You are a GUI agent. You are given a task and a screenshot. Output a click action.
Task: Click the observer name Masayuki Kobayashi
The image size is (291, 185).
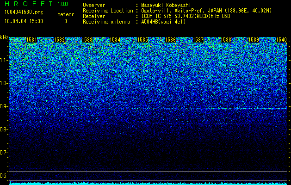point(166,6)
